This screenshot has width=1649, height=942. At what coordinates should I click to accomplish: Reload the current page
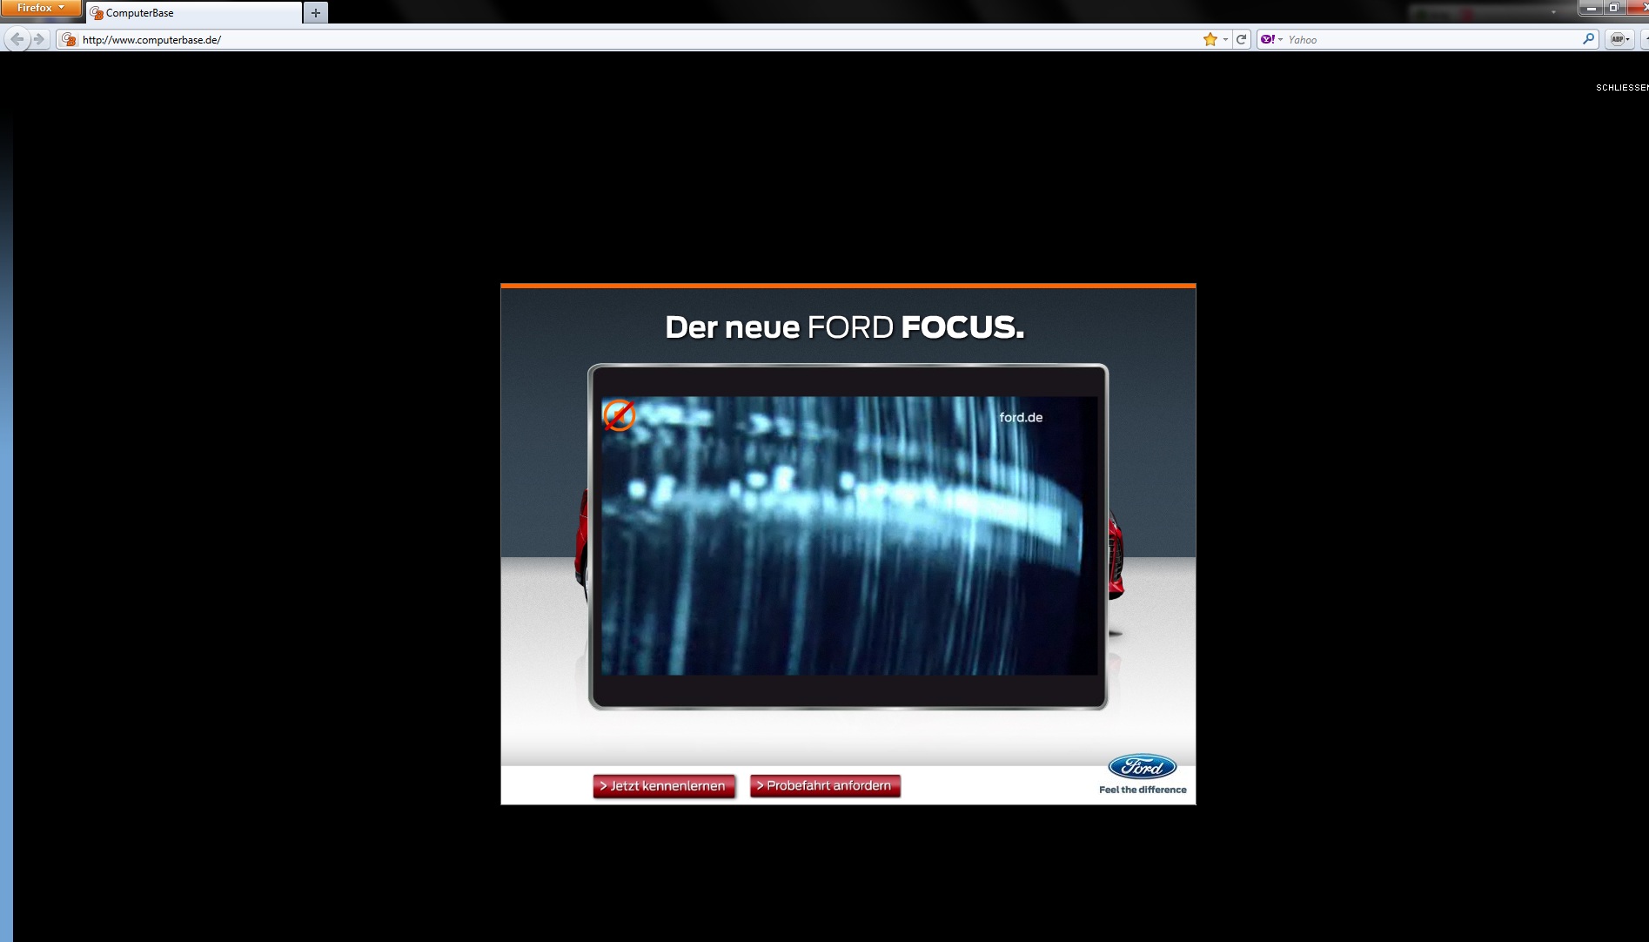point(1242,39)
